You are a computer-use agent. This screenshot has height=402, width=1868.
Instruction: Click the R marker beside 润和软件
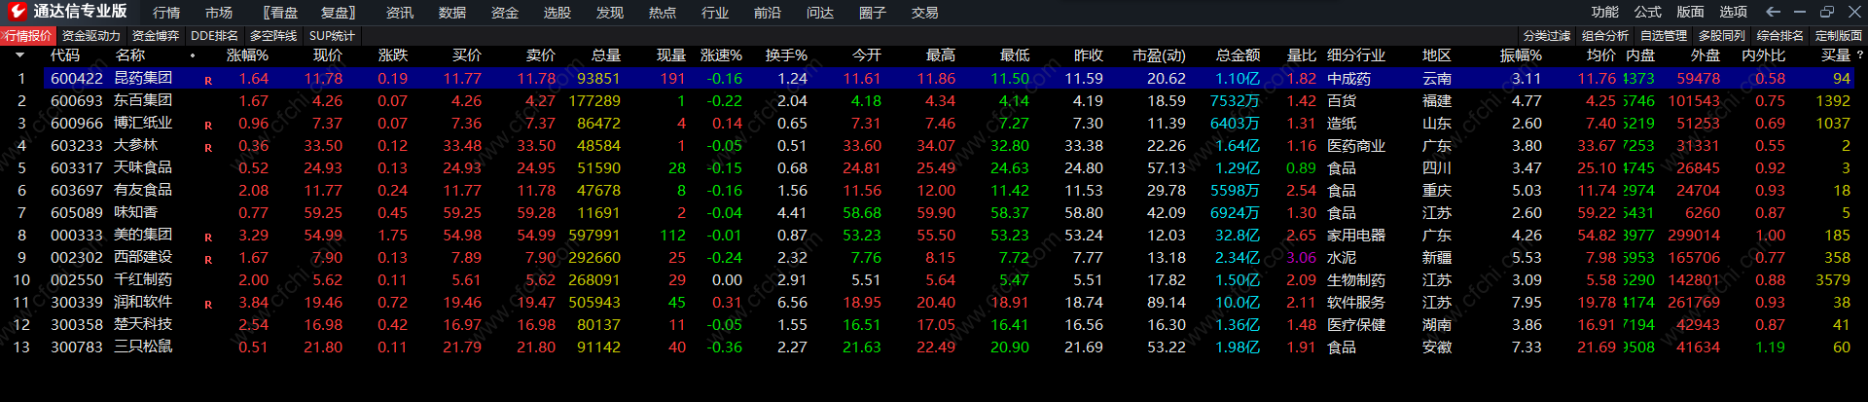click(x=208, y=305)
